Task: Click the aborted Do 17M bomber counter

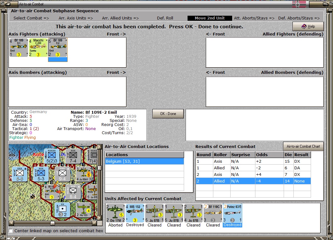Action: pos(115,213)
